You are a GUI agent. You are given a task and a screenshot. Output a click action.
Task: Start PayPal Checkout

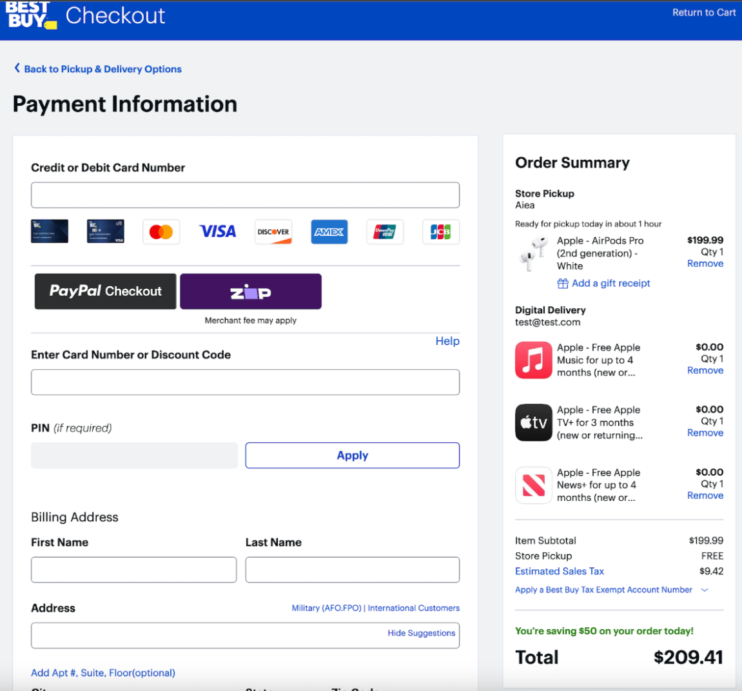click(104, 291)
